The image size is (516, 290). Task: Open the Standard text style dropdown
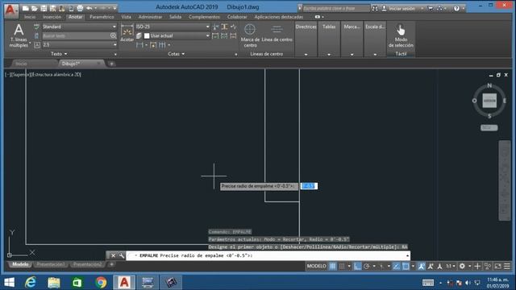coord(114,27)
